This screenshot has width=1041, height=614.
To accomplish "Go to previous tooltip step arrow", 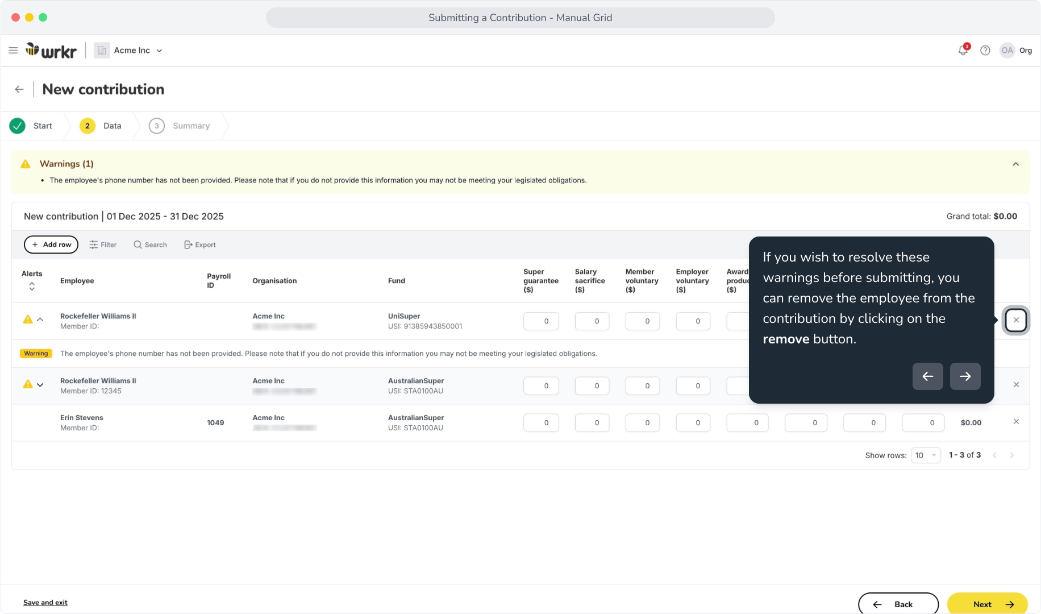I will click(x=928, y=376).
